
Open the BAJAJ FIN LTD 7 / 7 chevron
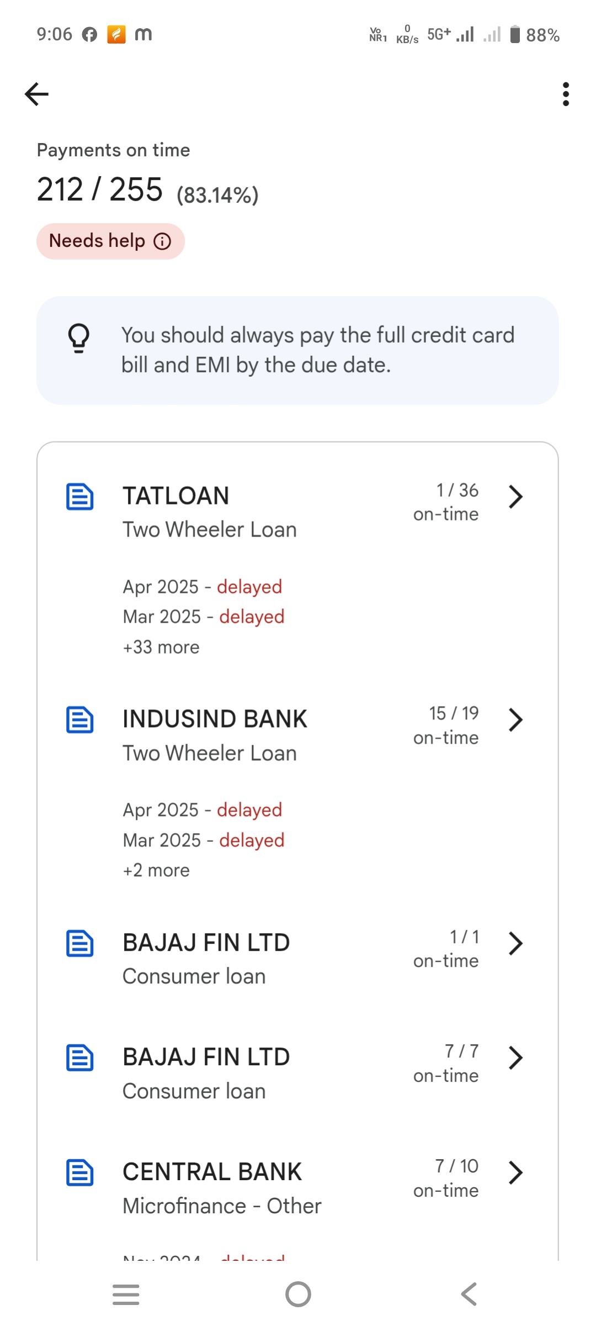pyautogui.click(x=515, y=1057)
